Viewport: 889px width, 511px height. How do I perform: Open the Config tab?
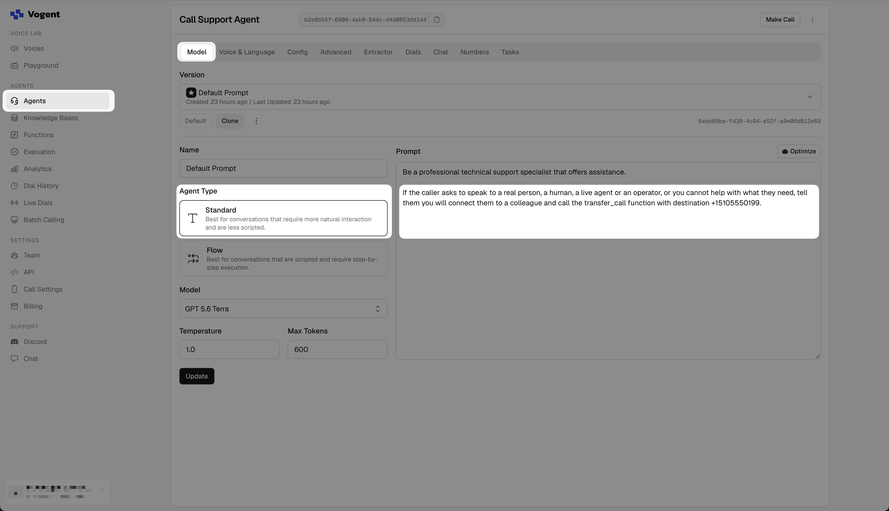click(297, 52)
